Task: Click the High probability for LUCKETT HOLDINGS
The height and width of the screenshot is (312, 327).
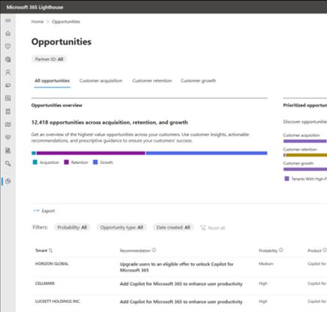Action: click(263, 301)
